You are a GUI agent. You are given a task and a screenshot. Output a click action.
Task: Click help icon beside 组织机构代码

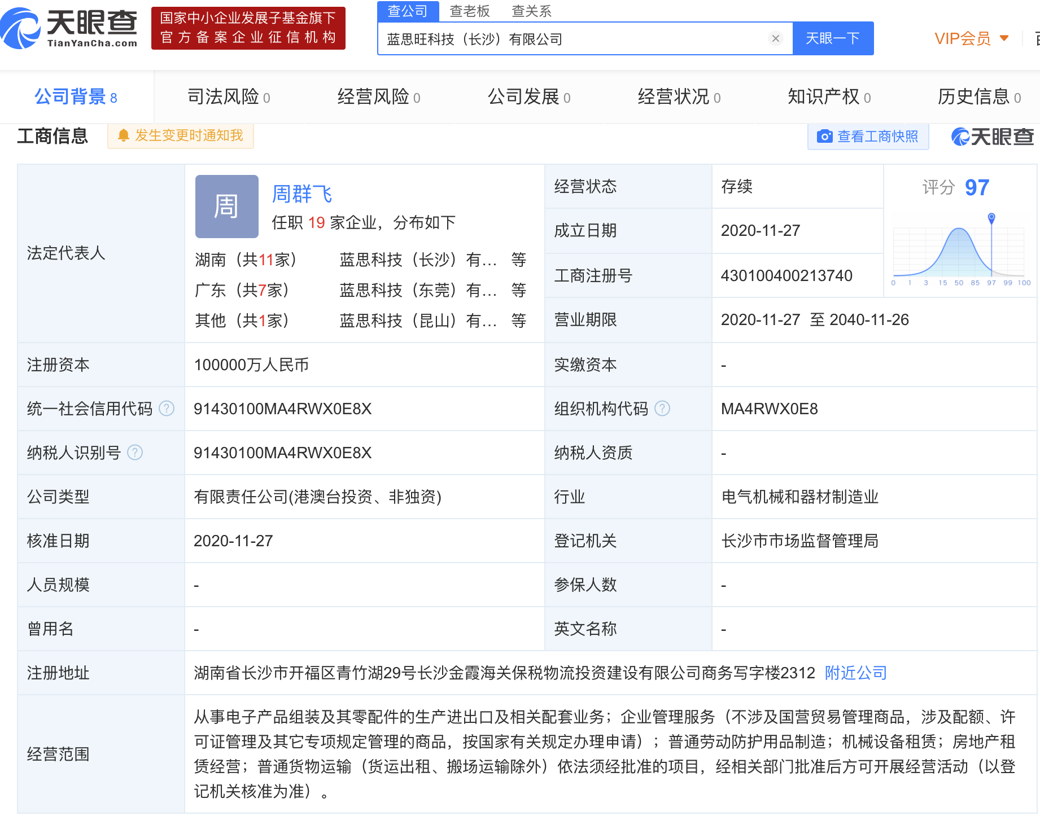(662, 409)
